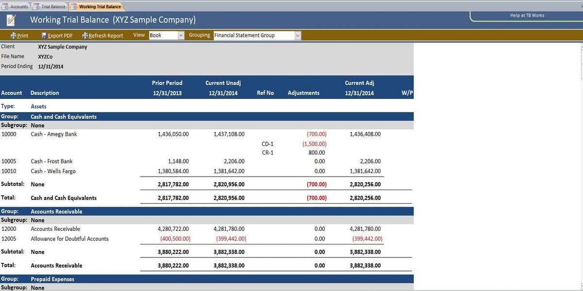The height and width of the screenshot is (291, 583).
Task: Click the form icon on the Accounts tab
Action: coord(6,7)
